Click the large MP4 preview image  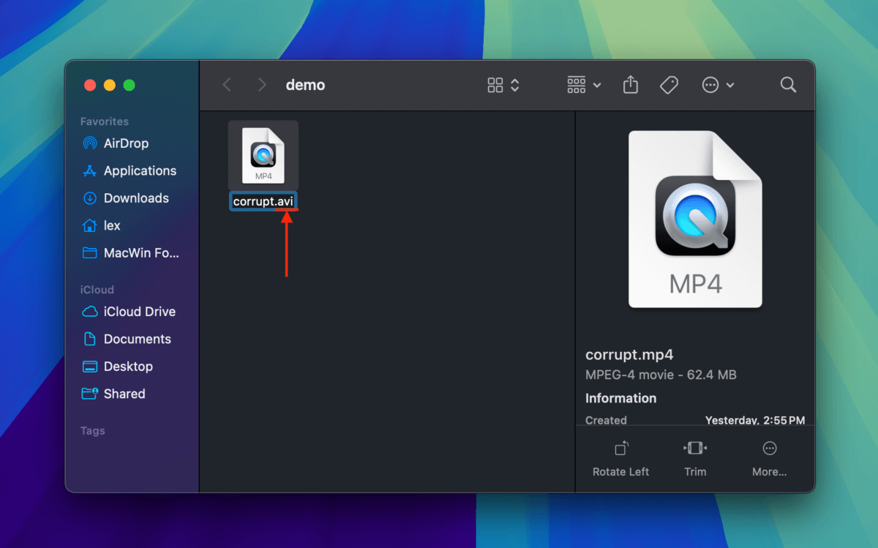click(695, 219)
